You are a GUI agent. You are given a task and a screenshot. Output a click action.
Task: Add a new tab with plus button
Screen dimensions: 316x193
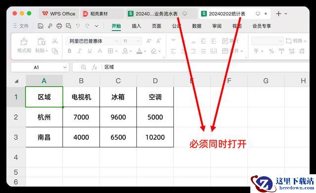[278, 14]
